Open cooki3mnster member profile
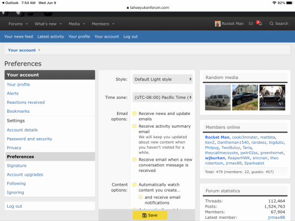Image resolution: width=295 pixels, height=221 pixels. pos(245,137)
